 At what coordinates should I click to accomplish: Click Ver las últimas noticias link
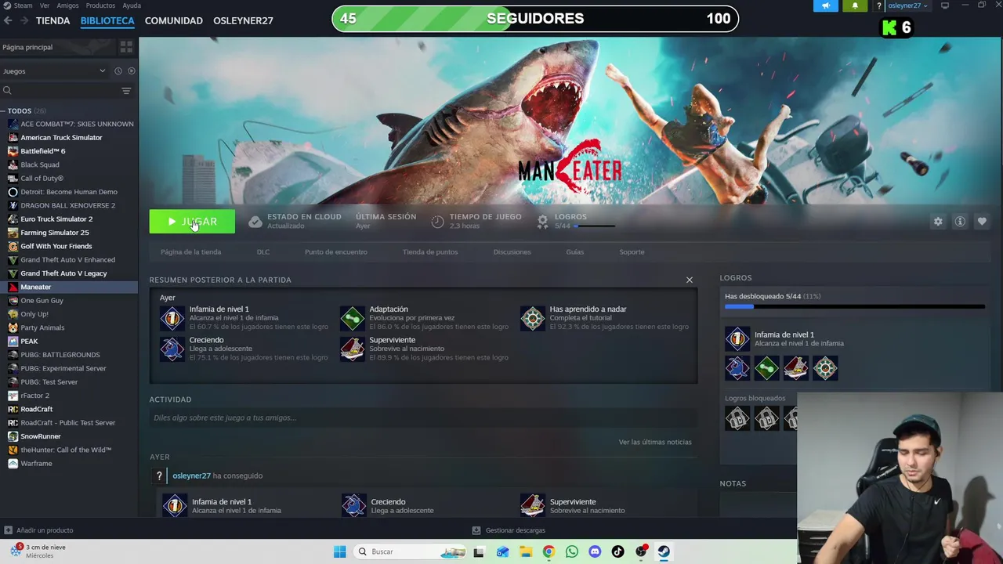[x=655, y=442]
